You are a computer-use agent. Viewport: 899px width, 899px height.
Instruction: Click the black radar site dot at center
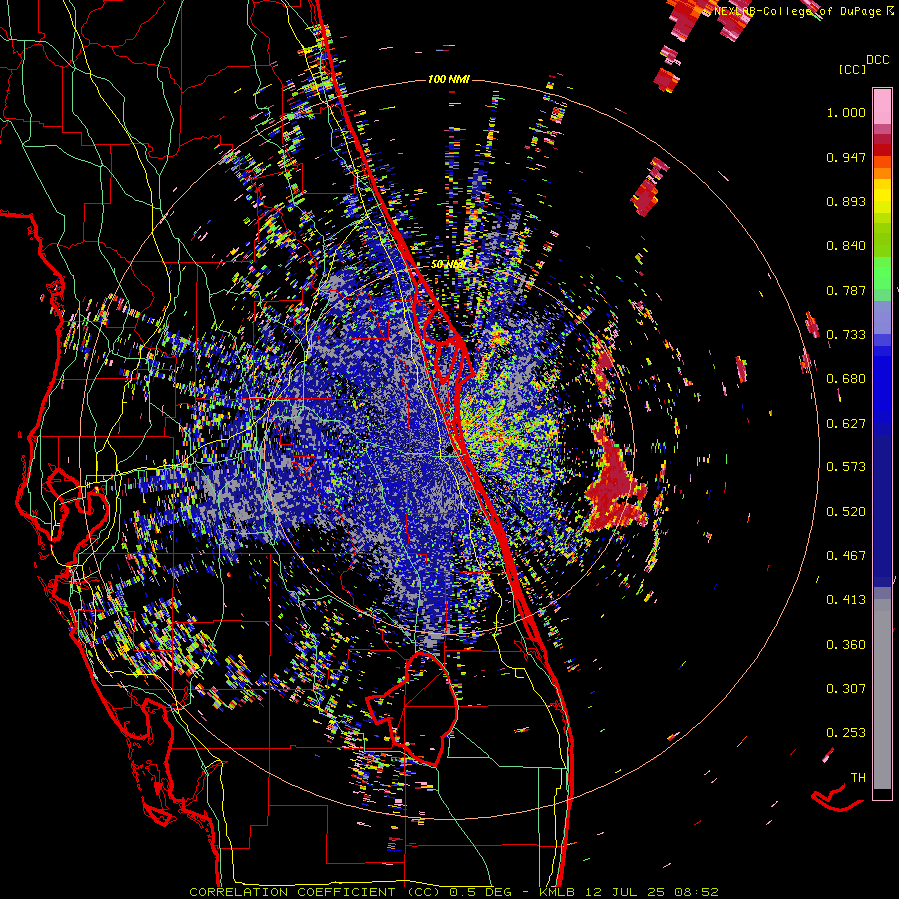tap(449, 450)
